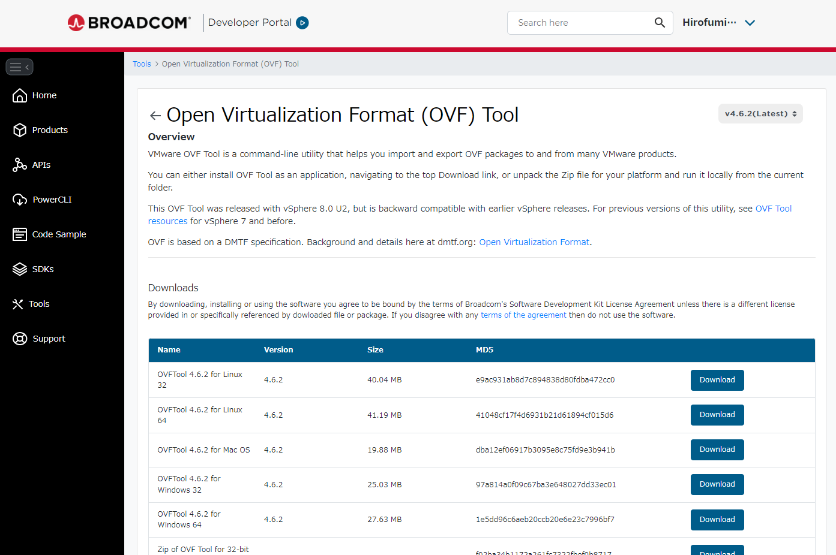Download OVFTool 4.6.2 for Linux 32
This screenshot has width=836, height=555.
[717, 380]
